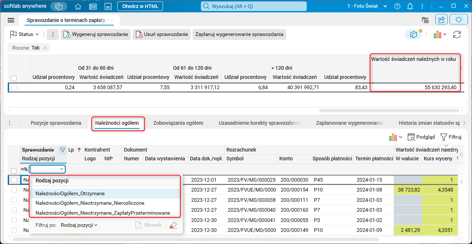This screenshot has height=244, width=472.
Task: Click the BC icon in title bar
Action: coord(108,6)
